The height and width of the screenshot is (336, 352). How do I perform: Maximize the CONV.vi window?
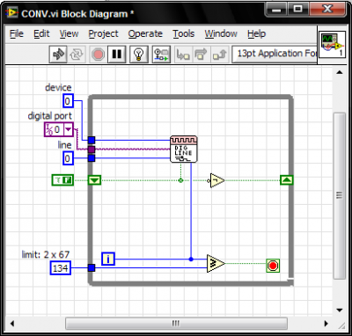tap(298, 10)
